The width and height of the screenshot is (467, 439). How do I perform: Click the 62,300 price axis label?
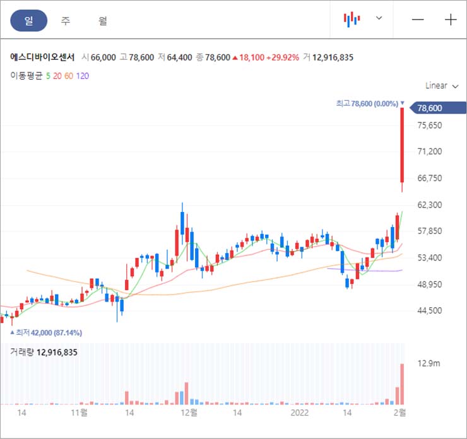click(x=430, y=205)
